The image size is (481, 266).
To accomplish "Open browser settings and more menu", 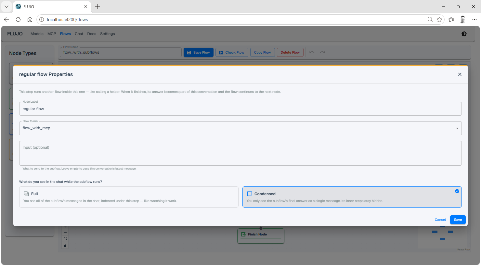I will [x=474, y=19].
